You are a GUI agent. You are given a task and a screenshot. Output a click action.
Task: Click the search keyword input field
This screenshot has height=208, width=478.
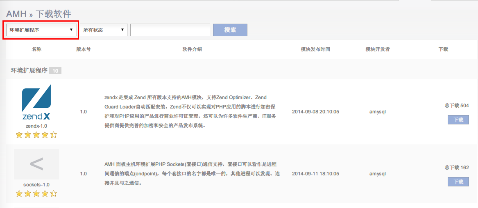pos(170,30)
